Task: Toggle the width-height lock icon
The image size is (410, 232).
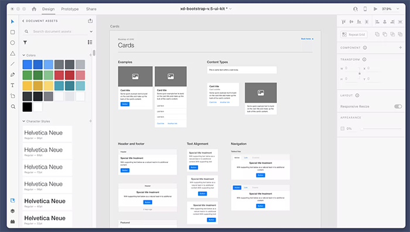Action: tap(360, 73)
